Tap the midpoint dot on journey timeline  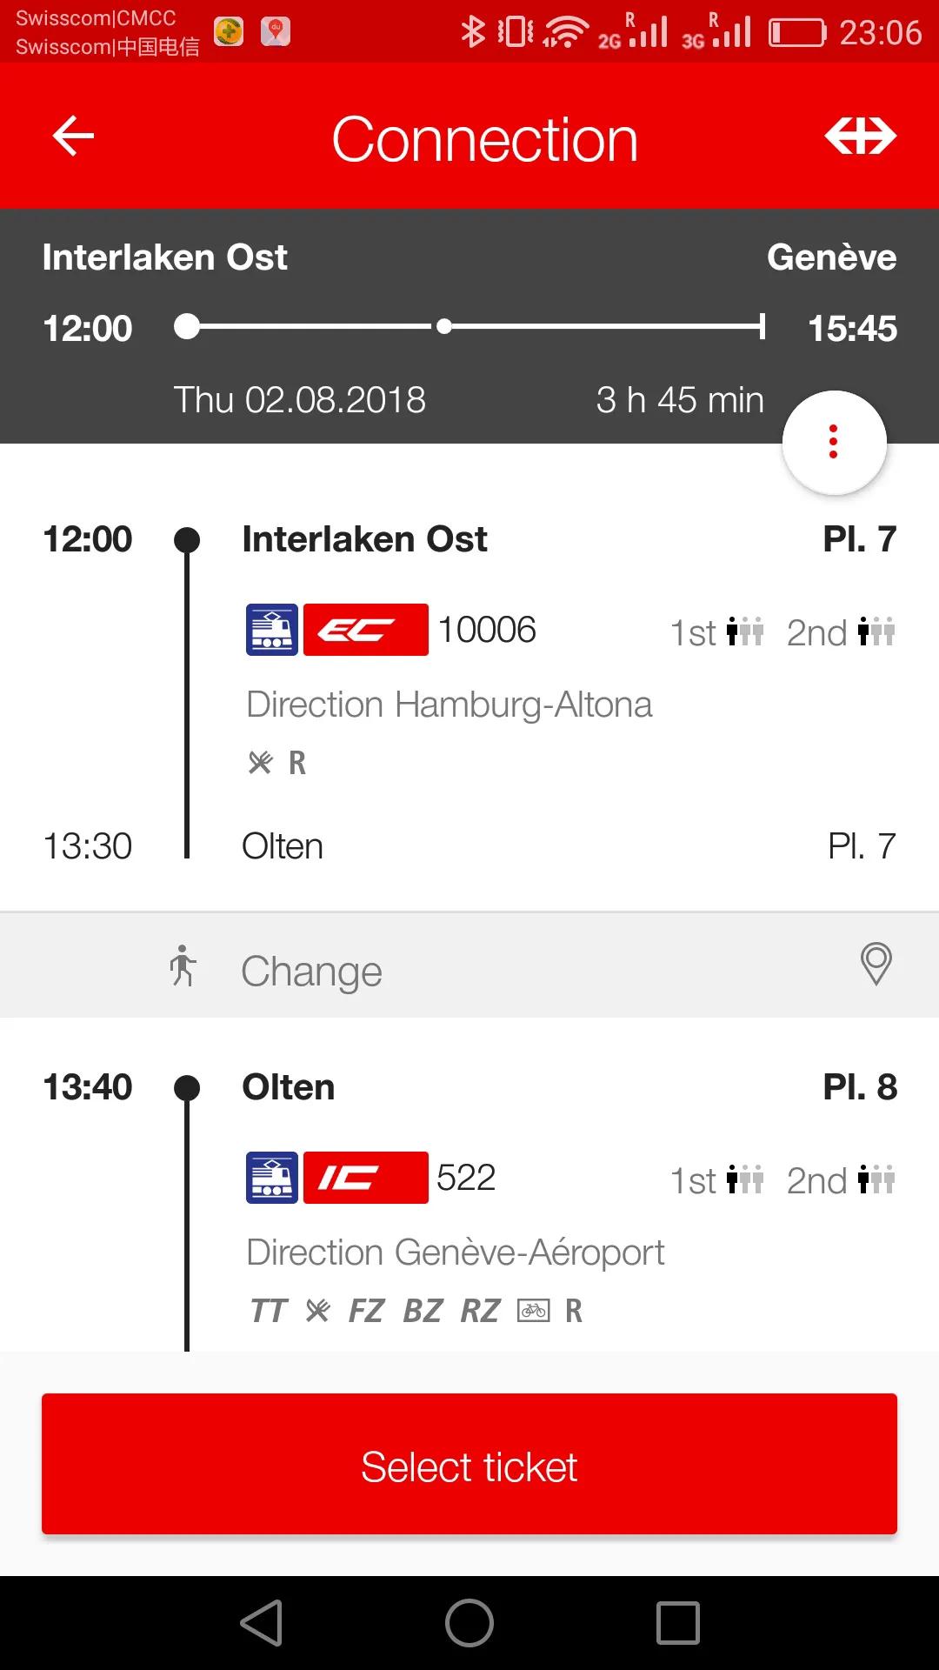444,327
